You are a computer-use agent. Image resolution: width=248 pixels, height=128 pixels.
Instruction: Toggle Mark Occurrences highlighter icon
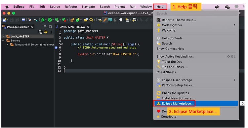point(105,20)
